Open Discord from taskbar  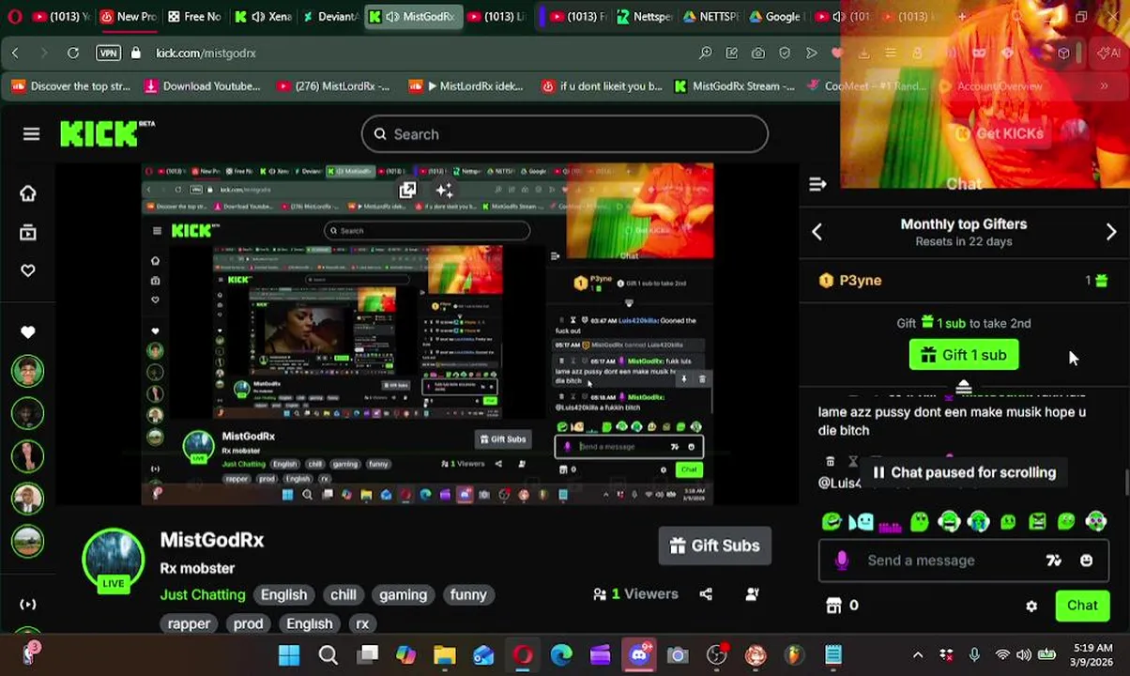pyautogui.click(x=639, y=654)
